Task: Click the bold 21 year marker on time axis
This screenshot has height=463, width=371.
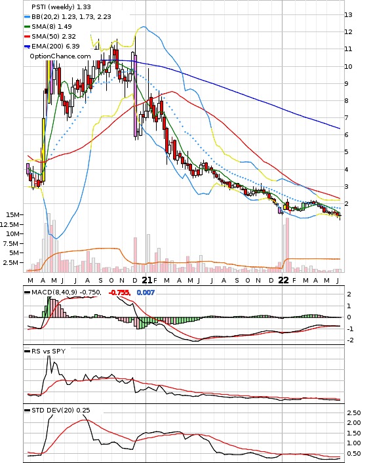Action: pyautogui.click(x=147, y=280)
